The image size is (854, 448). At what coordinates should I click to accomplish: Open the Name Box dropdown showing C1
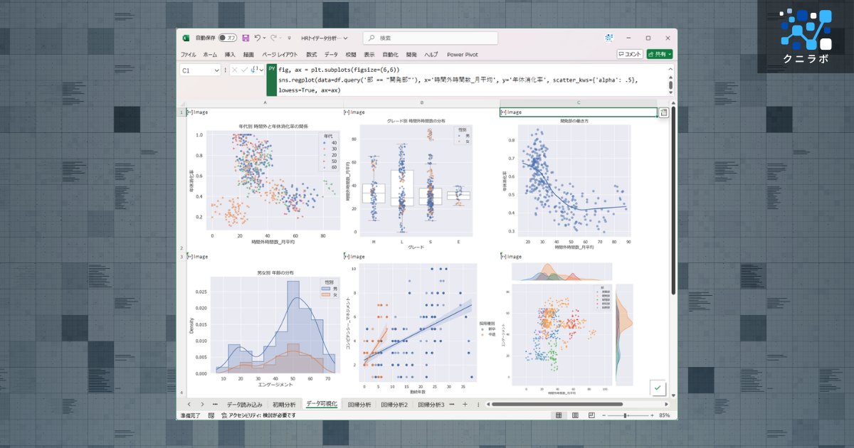click(x=216, y=69)
